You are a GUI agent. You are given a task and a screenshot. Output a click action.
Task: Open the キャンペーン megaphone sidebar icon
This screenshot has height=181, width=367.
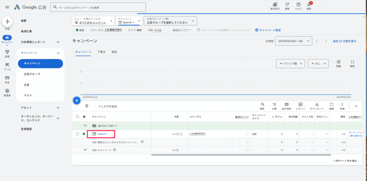point(7,38)
